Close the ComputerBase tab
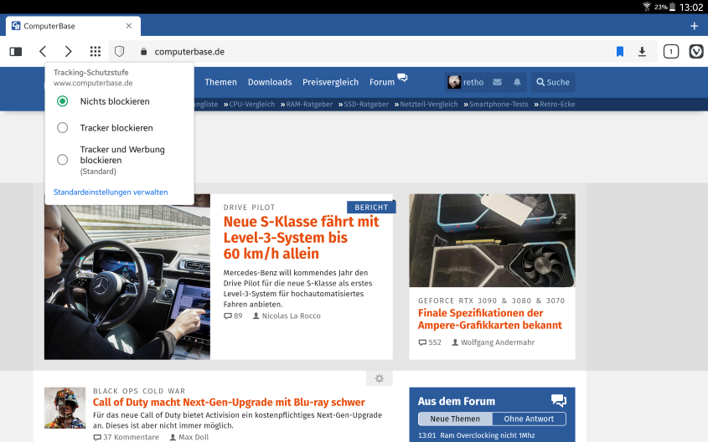Viewport: 708px width, 442px height. 129,26
